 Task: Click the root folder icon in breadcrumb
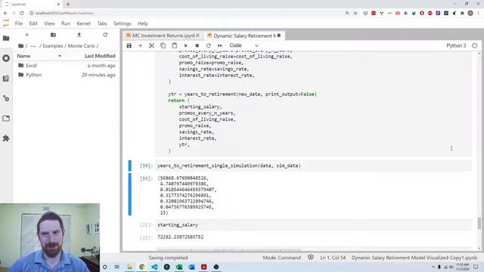coord(20,45)
